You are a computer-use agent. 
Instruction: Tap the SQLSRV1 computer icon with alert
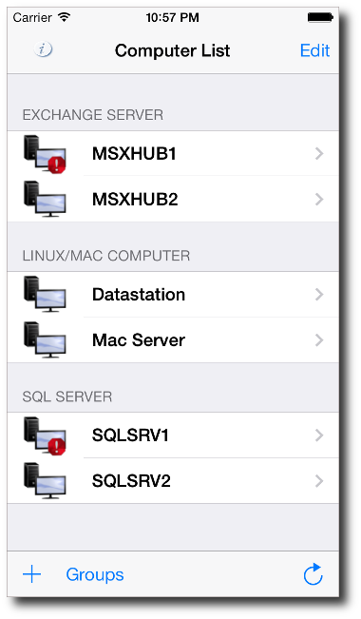45,435
